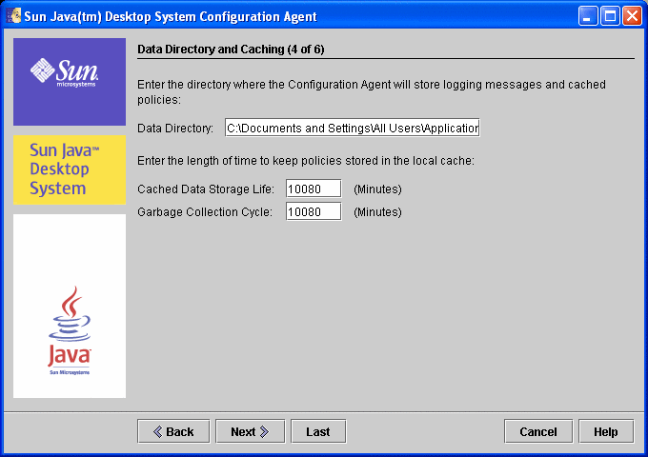Click the Sun Java Desktop System banner
This screenshot has width=648, height=457.
pyautogui.click(x=70, y=169)
